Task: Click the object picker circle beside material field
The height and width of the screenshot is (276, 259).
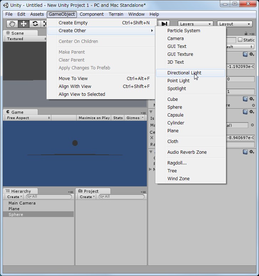Action: [253, 125]
